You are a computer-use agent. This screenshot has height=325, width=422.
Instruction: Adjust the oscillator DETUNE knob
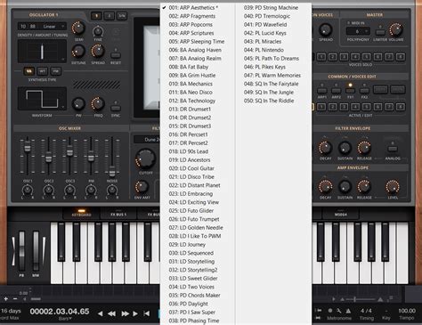(78, 52)
